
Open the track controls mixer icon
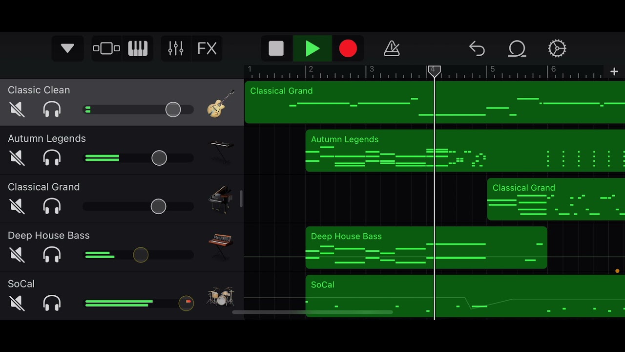[x=176, y=48]
